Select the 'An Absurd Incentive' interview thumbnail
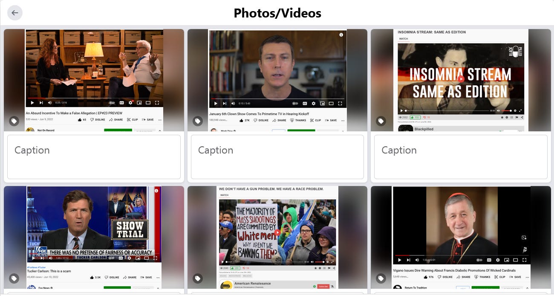Viewport: 554px width, 296px height. (94, 80)
